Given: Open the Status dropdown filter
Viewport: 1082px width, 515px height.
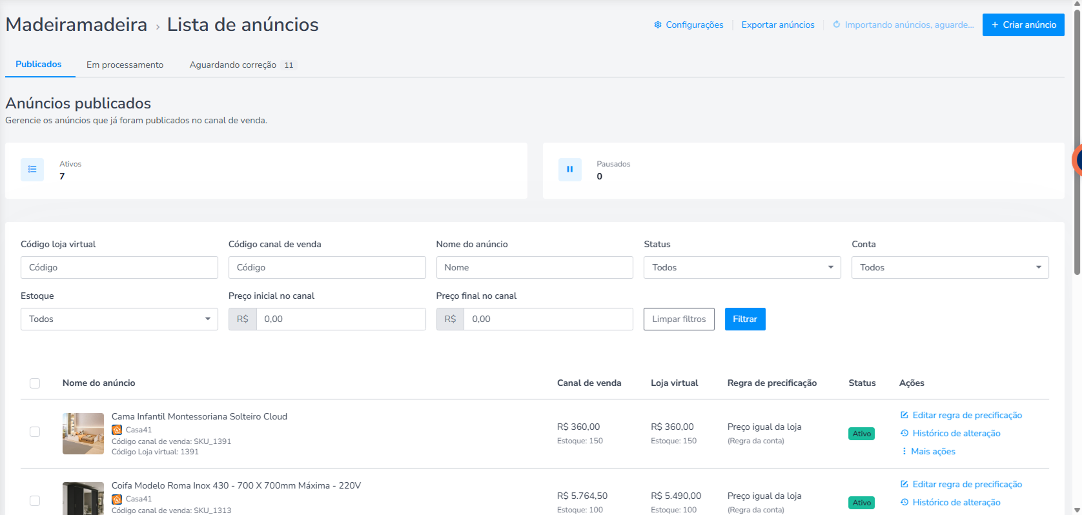Looking at the screenshot, I should tap(742, 267).
